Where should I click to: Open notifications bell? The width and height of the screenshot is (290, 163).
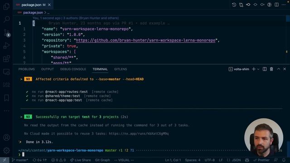click(284, 160)
